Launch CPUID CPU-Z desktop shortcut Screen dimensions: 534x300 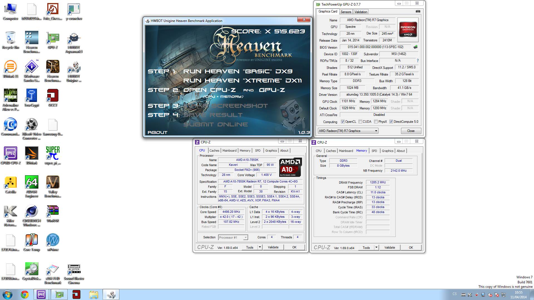tap(11, 156)
